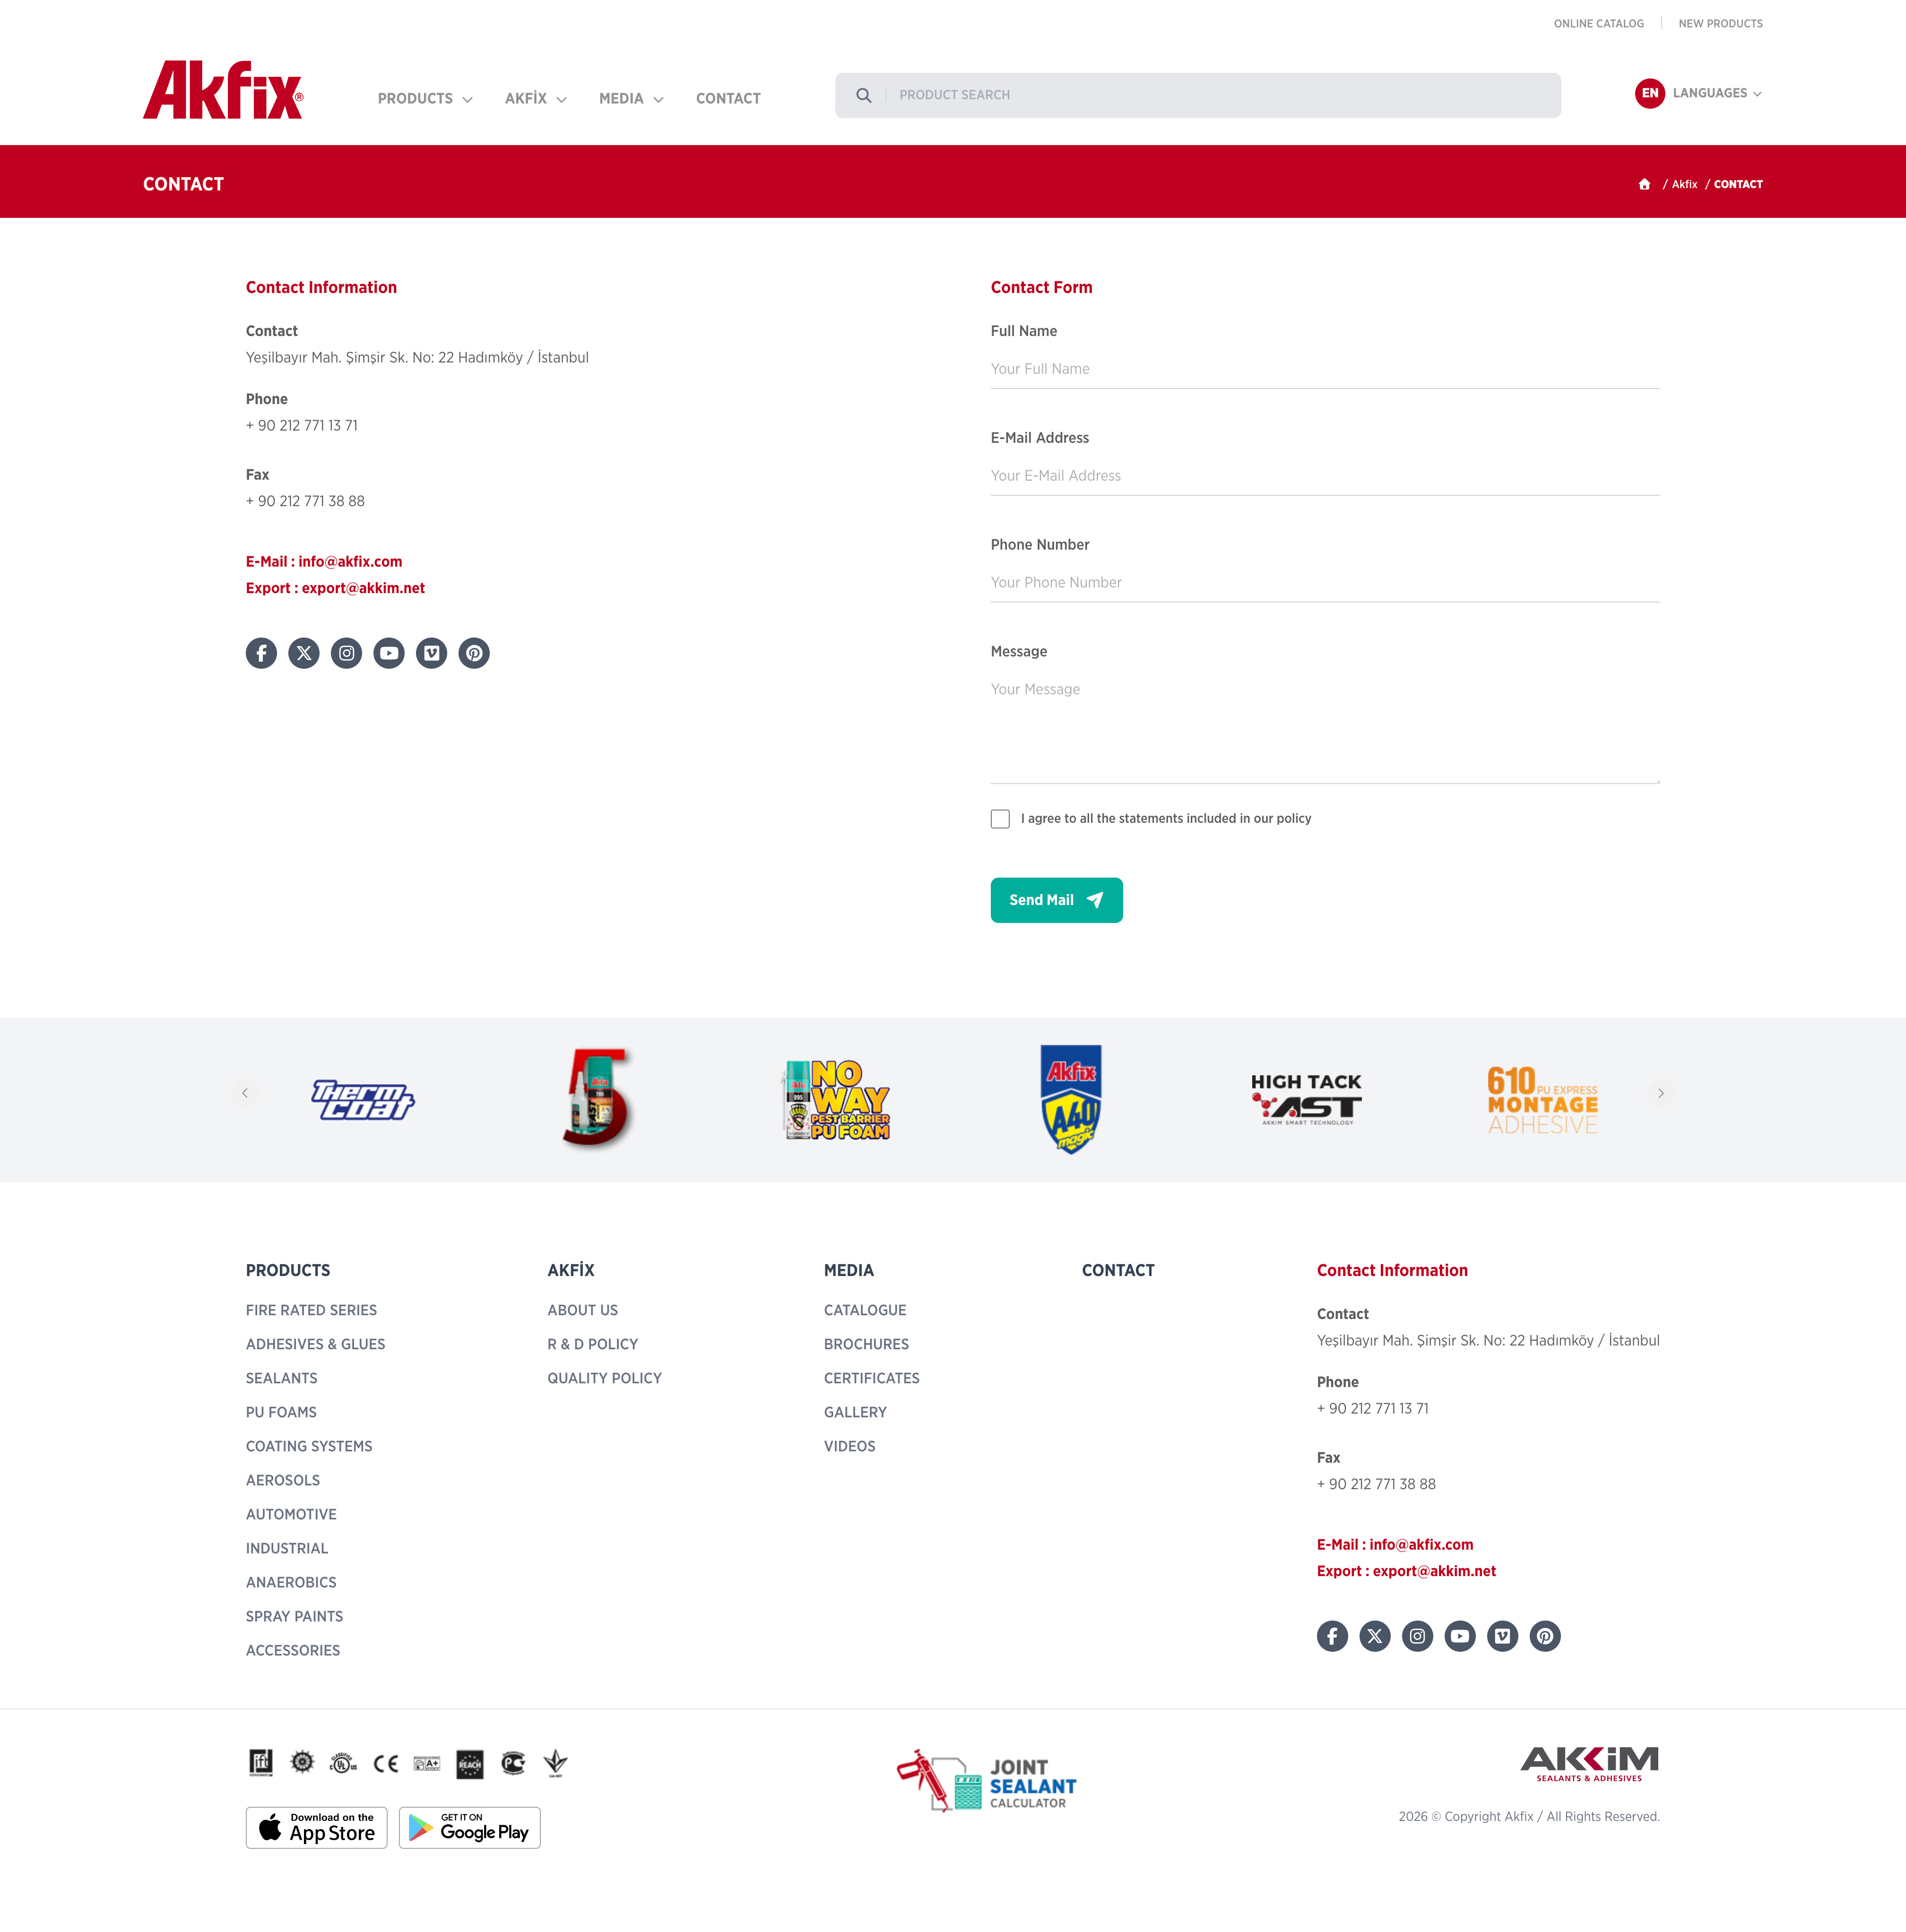Expand the AKFİX dropdown menu
The width and height of the screenshot is (1906, 1932).
(x=536, y=99)
